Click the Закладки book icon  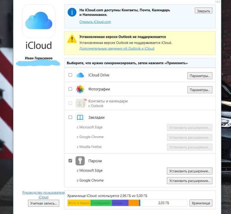pyautogui.click(x=80, y=117)
